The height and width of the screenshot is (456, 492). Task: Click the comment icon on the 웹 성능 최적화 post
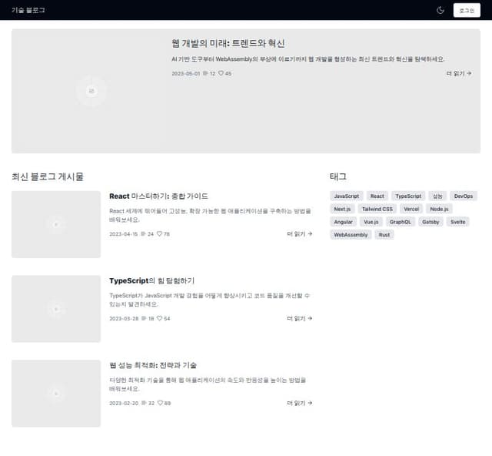[x=143, y=403]
